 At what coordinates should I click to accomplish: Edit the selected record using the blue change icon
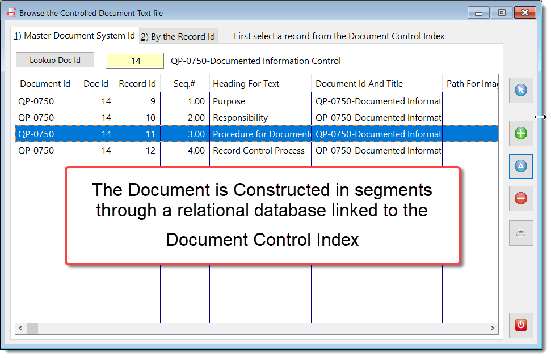click(521, 166)
